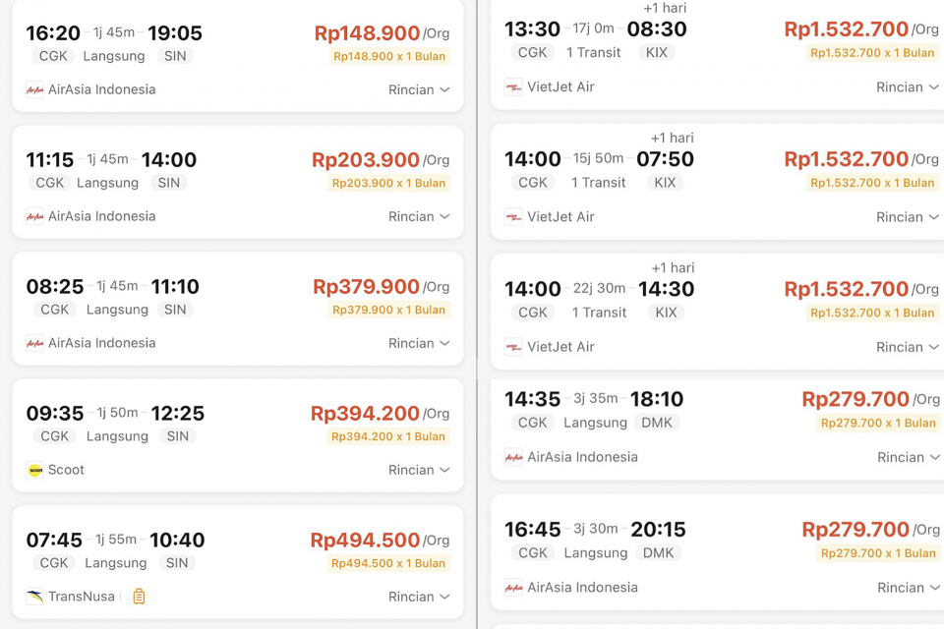This screenshot has height=629, width=944.
Task: Expand Rincian for the 16:20 AirAsia flight
Action: 418,89
